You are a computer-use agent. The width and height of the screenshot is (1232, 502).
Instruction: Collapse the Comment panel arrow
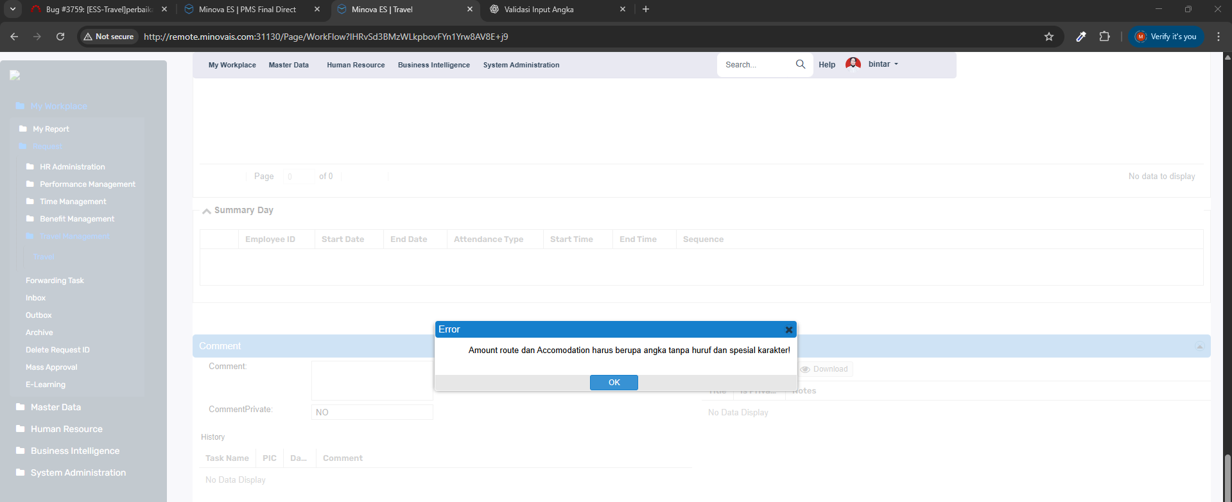(1199, 347)
